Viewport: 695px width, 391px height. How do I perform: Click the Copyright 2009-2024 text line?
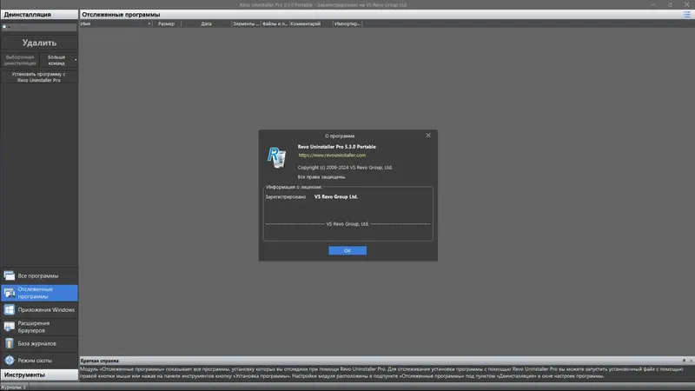(x=345, y=168)
